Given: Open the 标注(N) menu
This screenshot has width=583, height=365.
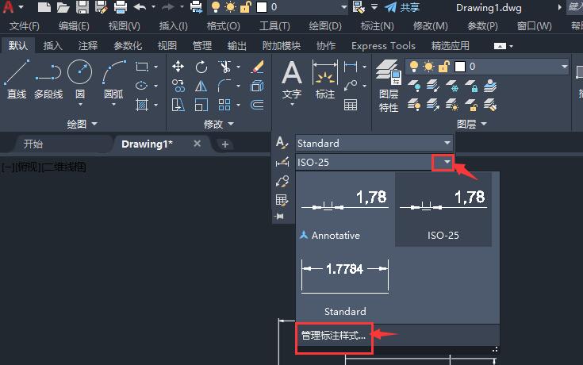Looking at the screenshot, I should pyautogui.click(x=377, y=26).
